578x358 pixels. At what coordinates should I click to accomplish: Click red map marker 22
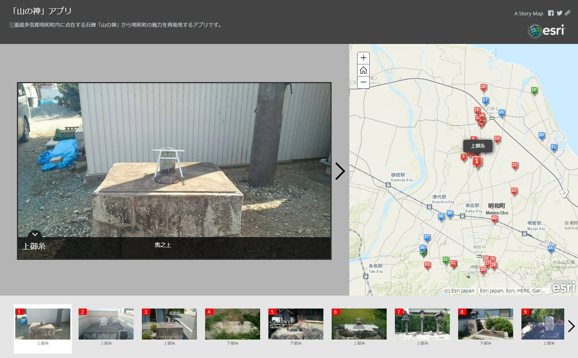pos(514,165)
